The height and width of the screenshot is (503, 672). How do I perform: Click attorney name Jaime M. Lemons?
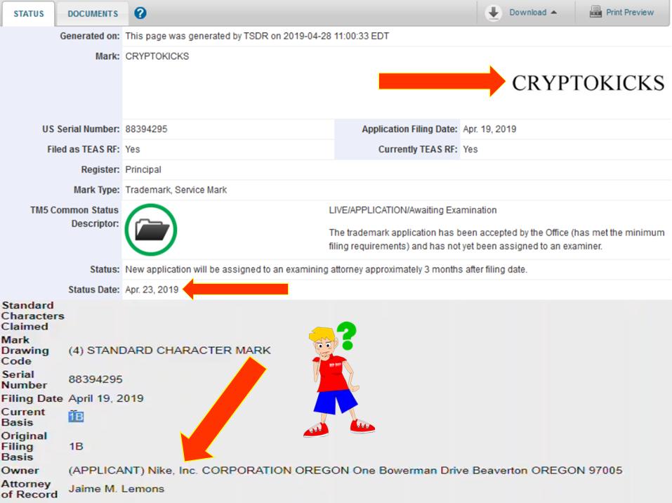click(x=116, y=489)
